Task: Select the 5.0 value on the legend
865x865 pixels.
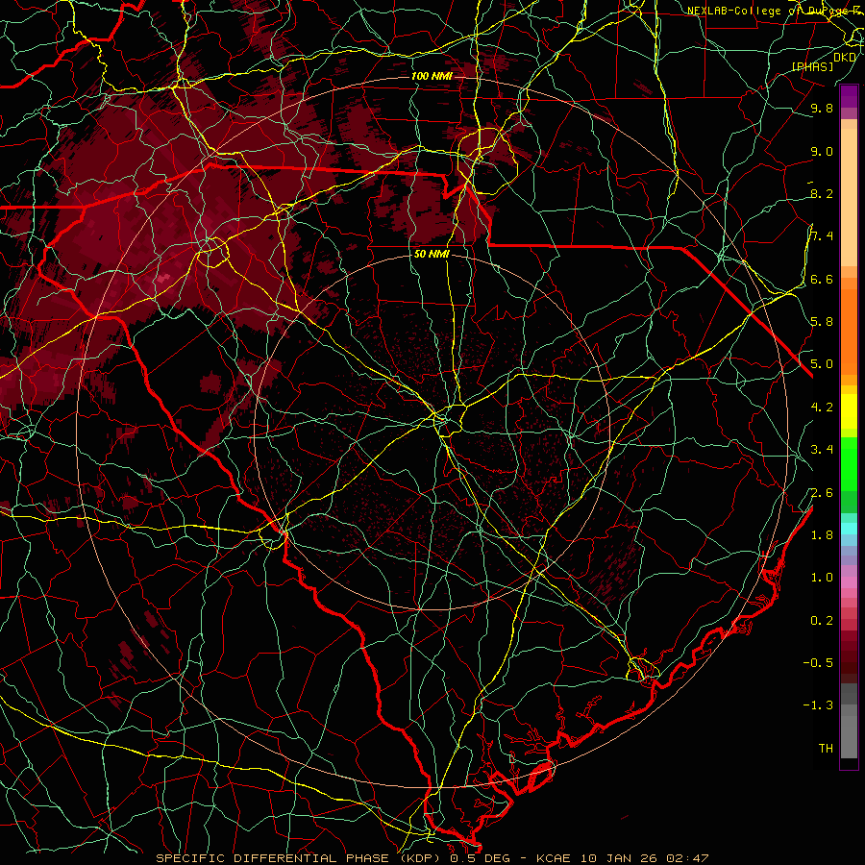Action: tap(822, 364)
